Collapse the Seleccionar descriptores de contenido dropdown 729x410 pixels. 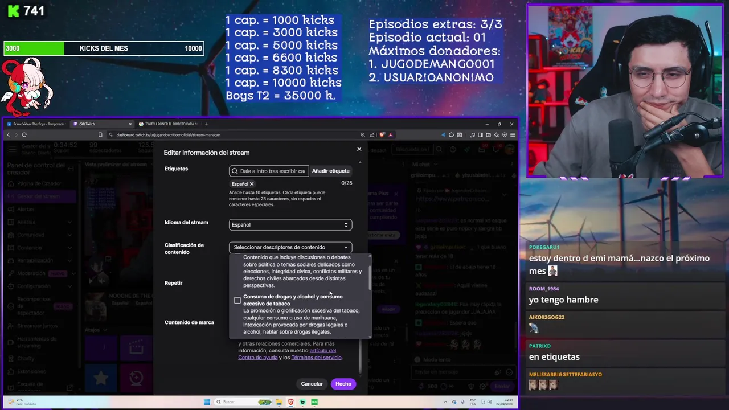point(290,247)
